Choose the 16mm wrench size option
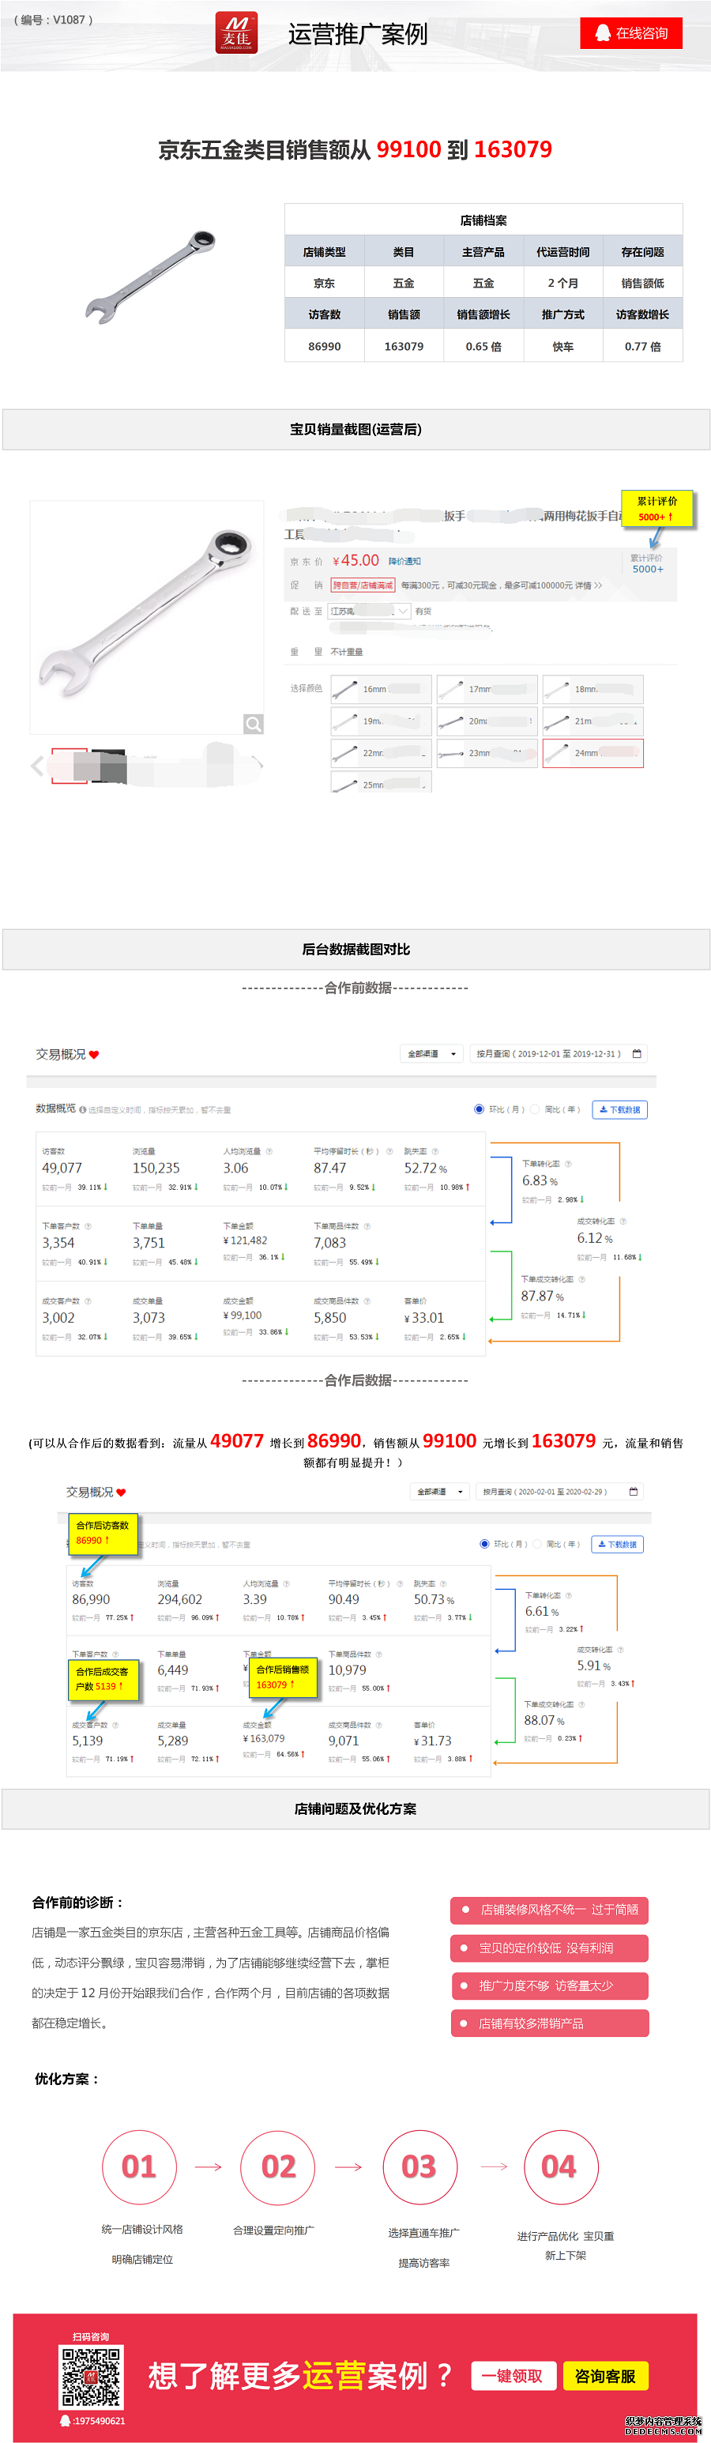Image resolution: width=711 pixels, height=2443 pixels. pyautogui.click(x=381, y=690)
